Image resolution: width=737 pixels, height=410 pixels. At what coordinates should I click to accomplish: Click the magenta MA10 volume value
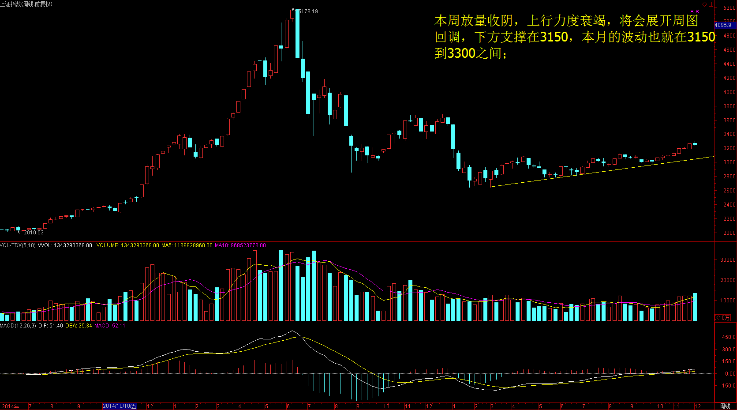point(240,245)
